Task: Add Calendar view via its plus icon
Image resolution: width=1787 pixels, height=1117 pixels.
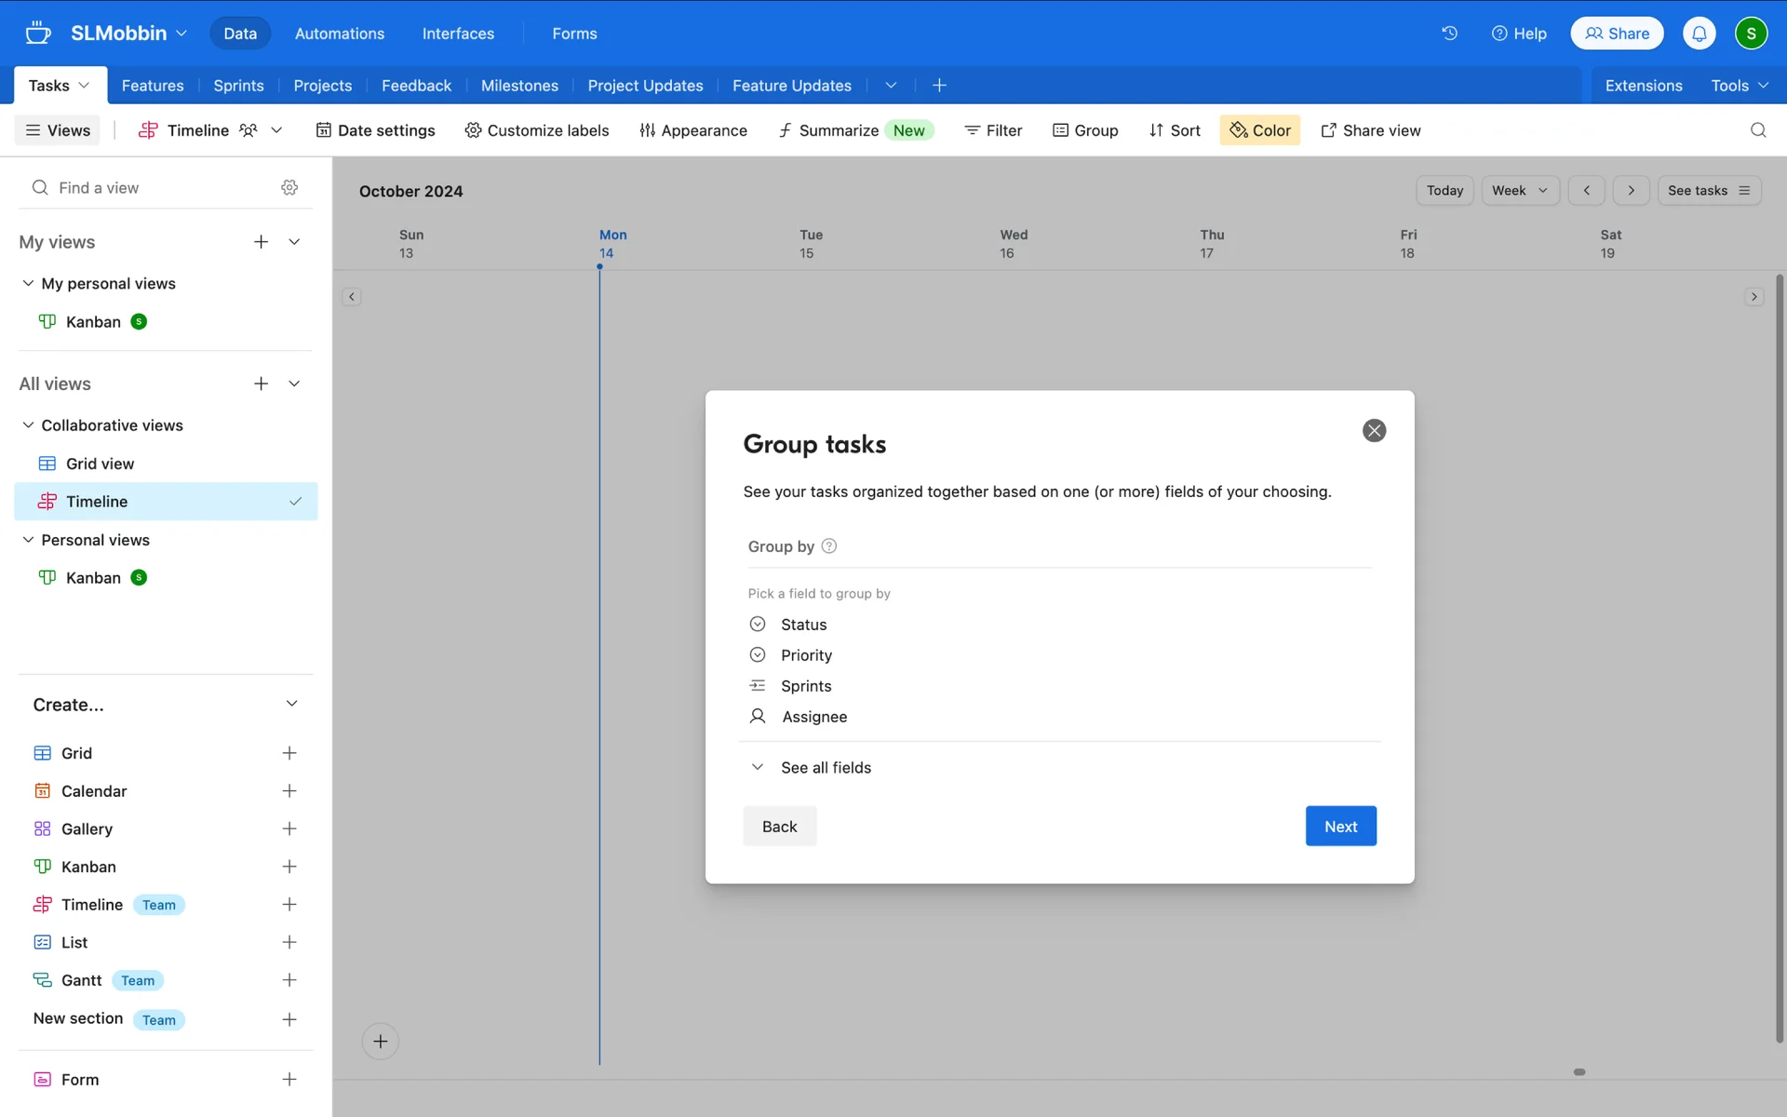Action: pos(289,791)
